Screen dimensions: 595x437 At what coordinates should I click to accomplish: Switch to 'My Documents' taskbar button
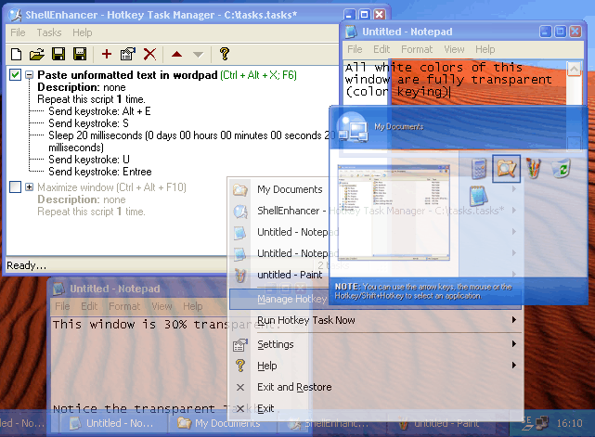click(x=222, y=423)
